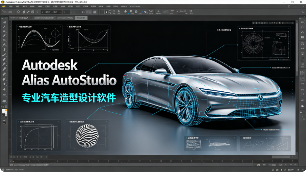Click the chat search icon below window close button
The width and height of the screenshot is (306, 172).
coord(303,12)
